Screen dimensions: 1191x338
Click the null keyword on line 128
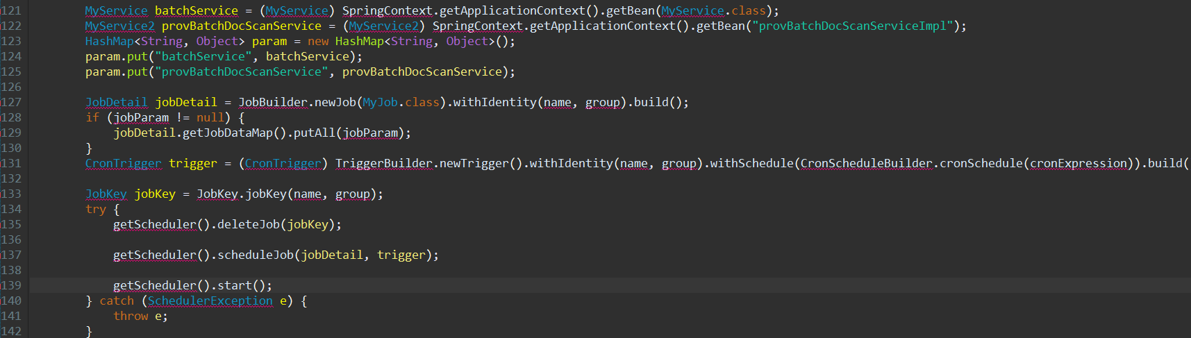210,117
